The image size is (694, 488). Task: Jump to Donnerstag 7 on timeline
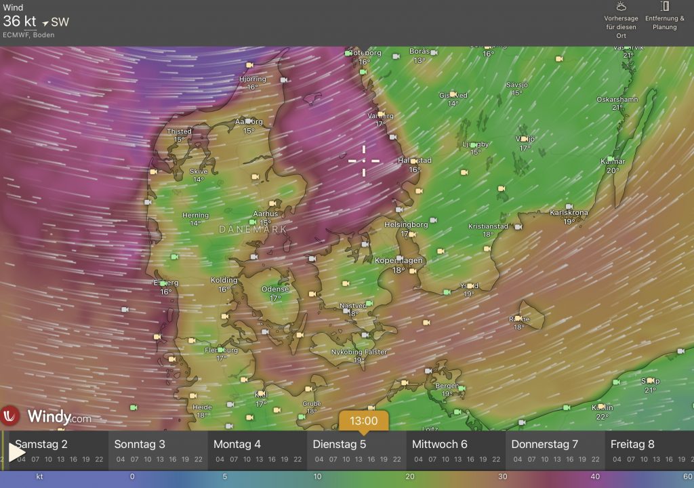544,445
